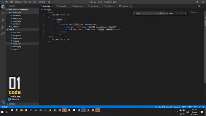Click the feedback icon in status bar
Image resolution: width=206 pixels, height=116 pixels.
point(200,107)
